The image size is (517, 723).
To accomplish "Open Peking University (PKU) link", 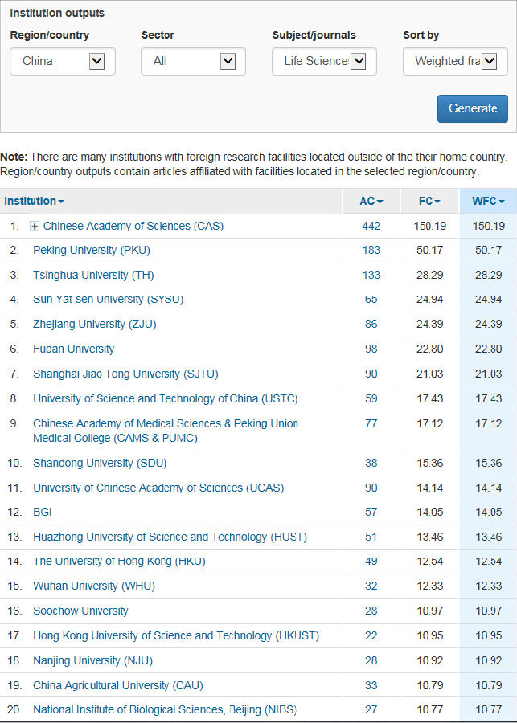I will 92,251.
